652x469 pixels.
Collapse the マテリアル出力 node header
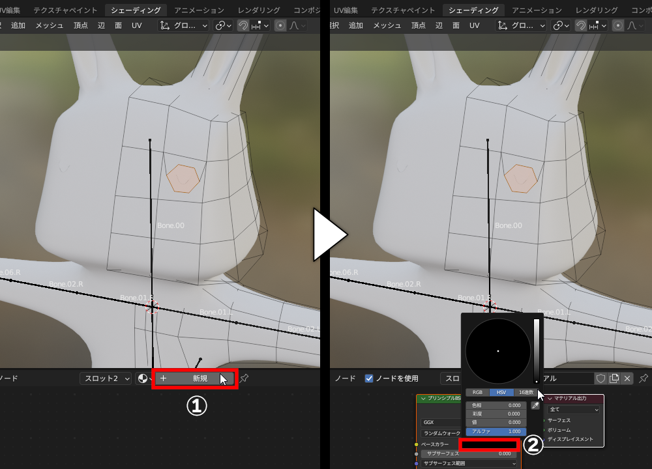click(550, 399)
